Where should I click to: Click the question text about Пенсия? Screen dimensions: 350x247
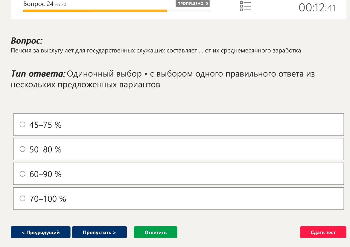(x=156, y=51)
